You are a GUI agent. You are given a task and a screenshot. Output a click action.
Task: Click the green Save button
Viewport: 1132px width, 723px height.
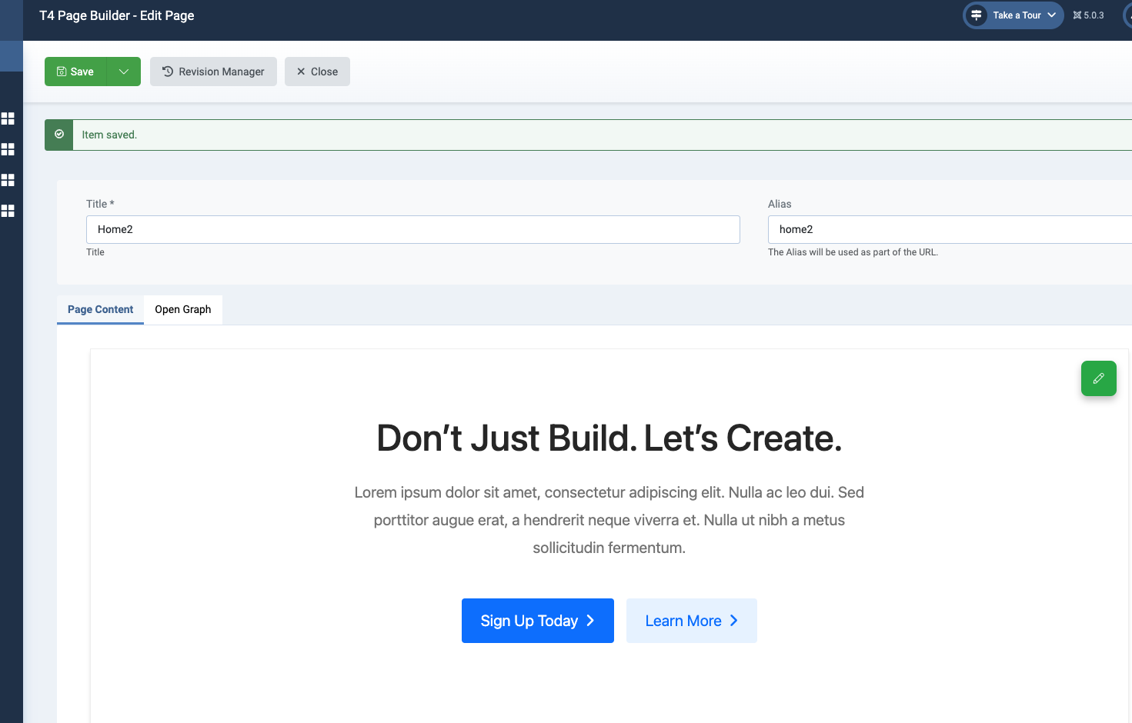(x=75, y=72)
